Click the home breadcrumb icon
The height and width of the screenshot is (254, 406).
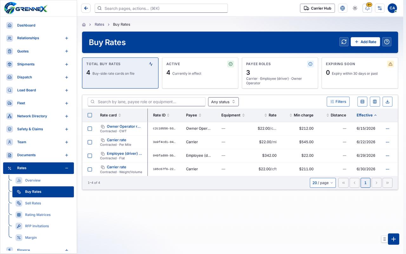coord(84,24)
